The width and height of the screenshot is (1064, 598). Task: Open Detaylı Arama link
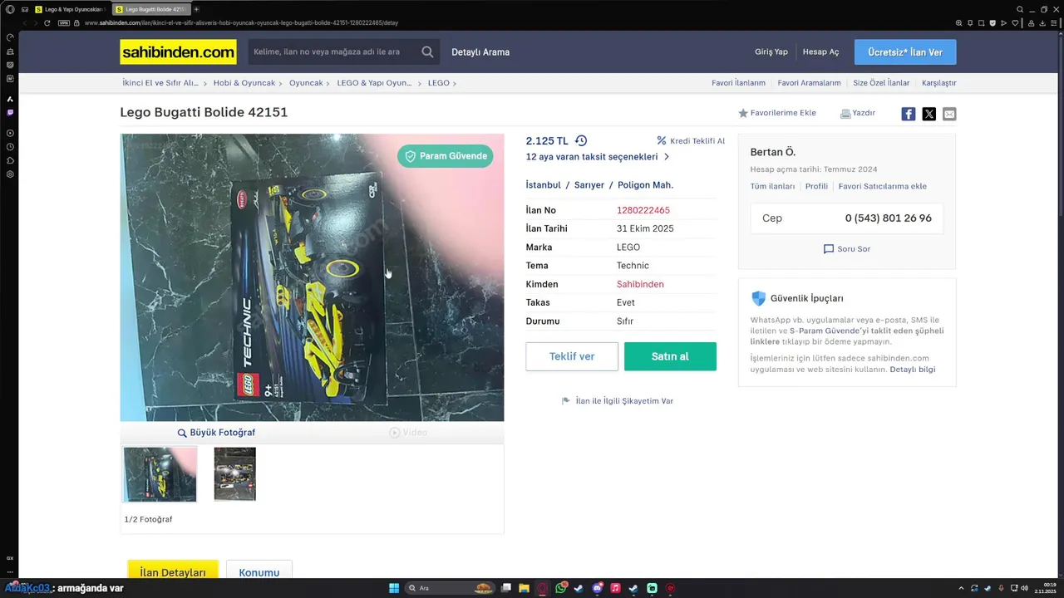[480, 52]
